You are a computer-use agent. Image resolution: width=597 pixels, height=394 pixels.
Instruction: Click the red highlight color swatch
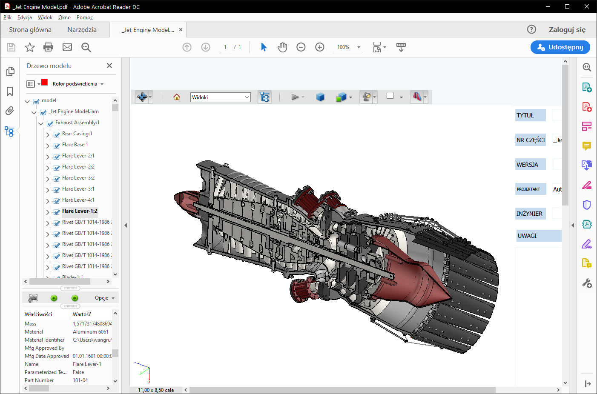click(x=44, y=82)
